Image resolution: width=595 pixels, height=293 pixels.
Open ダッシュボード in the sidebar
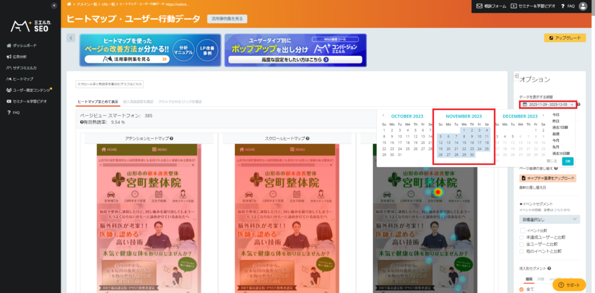[21, 45]
